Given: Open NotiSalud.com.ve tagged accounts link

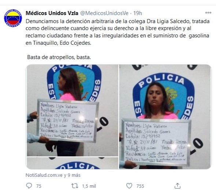Looking at the screenshot, I should point(53,175).
